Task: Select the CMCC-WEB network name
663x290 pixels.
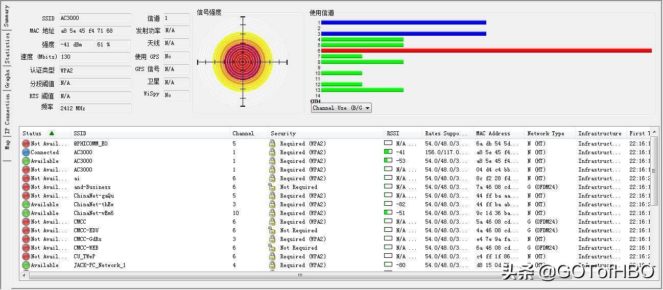Action: [86, 248]
